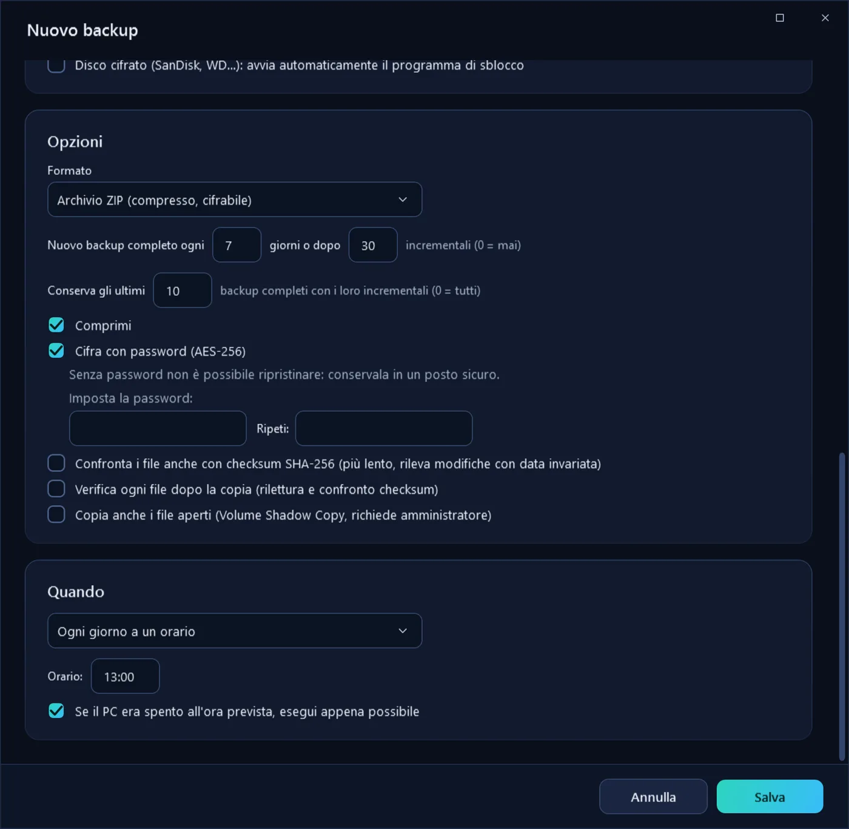
Task: Open the Quando schedule dropdown
Action: click(x=235, y=631)
